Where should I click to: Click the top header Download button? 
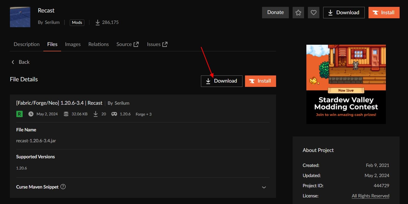pos(344,12)
